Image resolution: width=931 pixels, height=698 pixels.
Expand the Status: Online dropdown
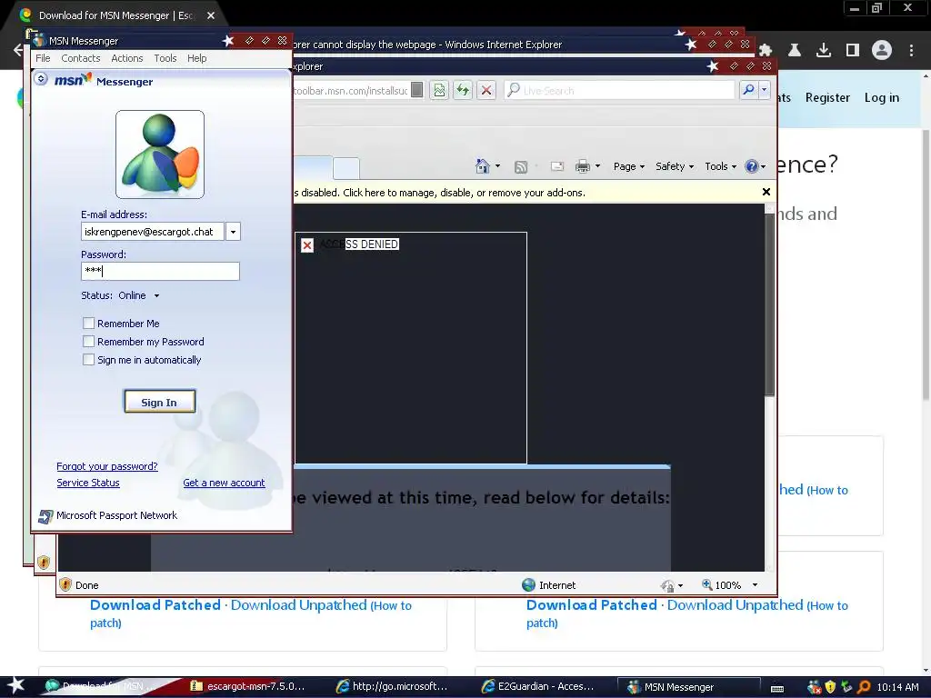tap(156, 295)
